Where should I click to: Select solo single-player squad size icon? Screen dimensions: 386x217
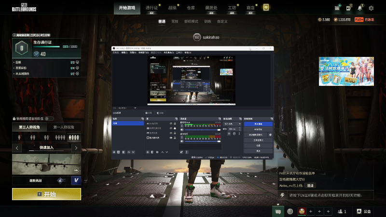click(x=19, y=137)
